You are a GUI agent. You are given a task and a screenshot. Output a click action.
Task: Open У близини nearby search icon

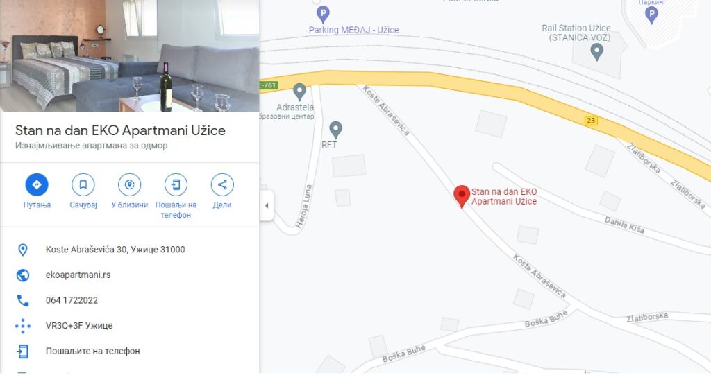[130, 184]
